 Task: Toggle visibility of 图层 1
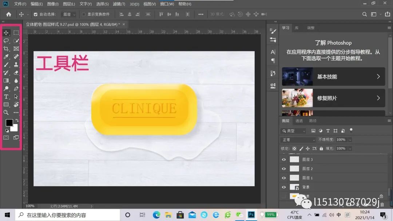[284, 178]
